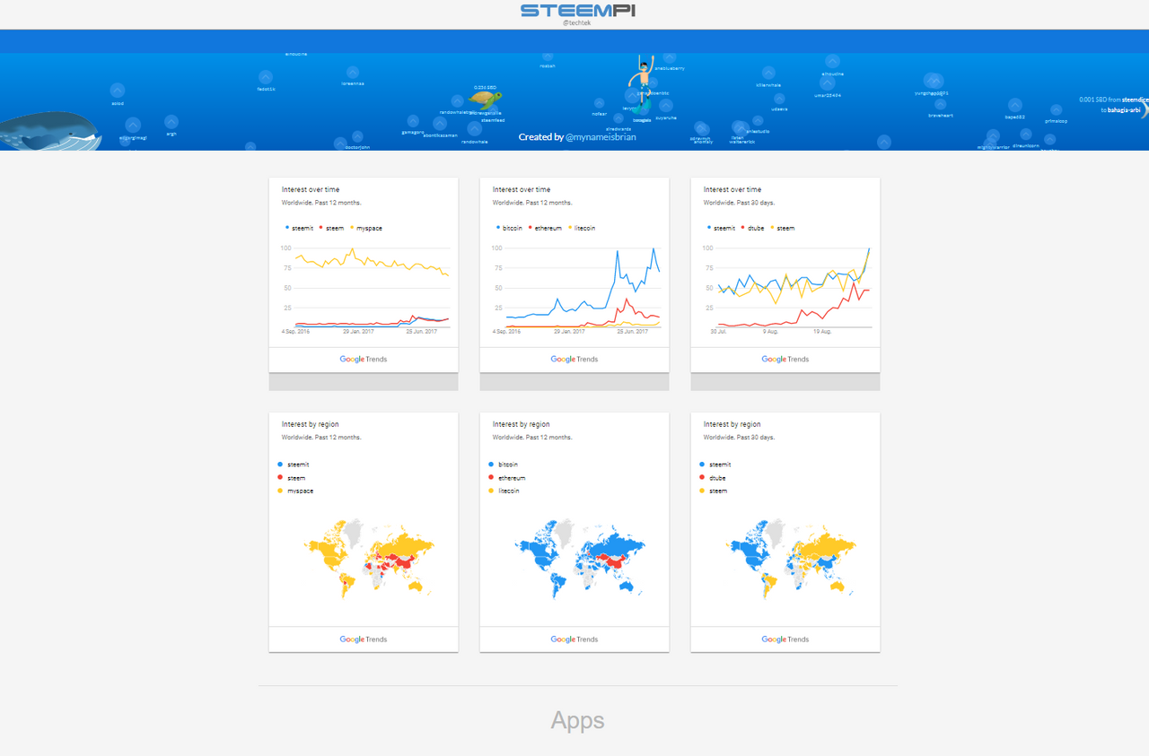This screenshot has height=756, width=1149.
Task: Click the upvote bubble labeled udaava
Action: [779, 98]
